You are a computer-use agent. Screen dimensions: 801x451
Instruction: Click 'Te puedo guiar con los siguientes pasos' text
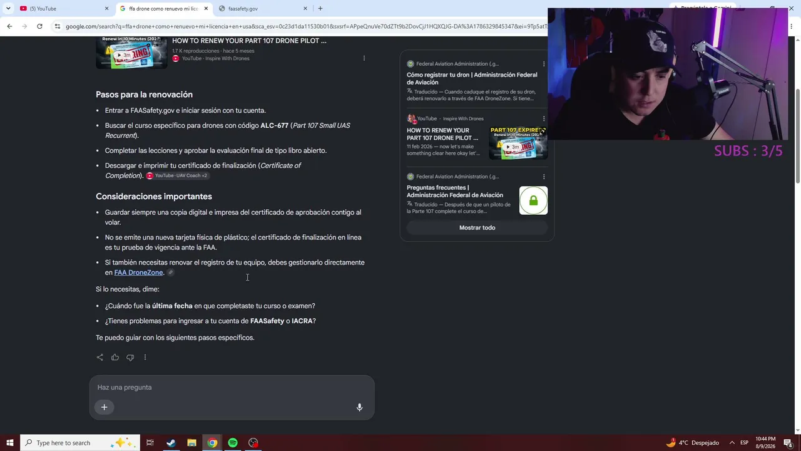[x=175, y=338]
